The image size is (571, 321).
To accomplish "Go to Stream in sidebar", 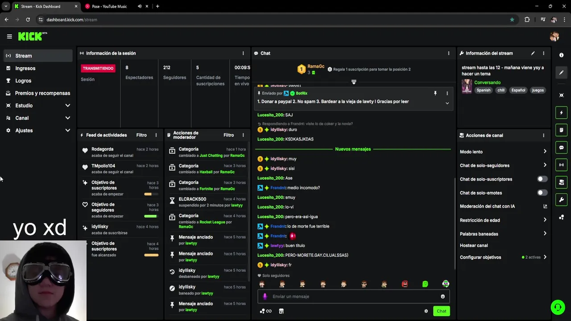I will click(38, 56).
